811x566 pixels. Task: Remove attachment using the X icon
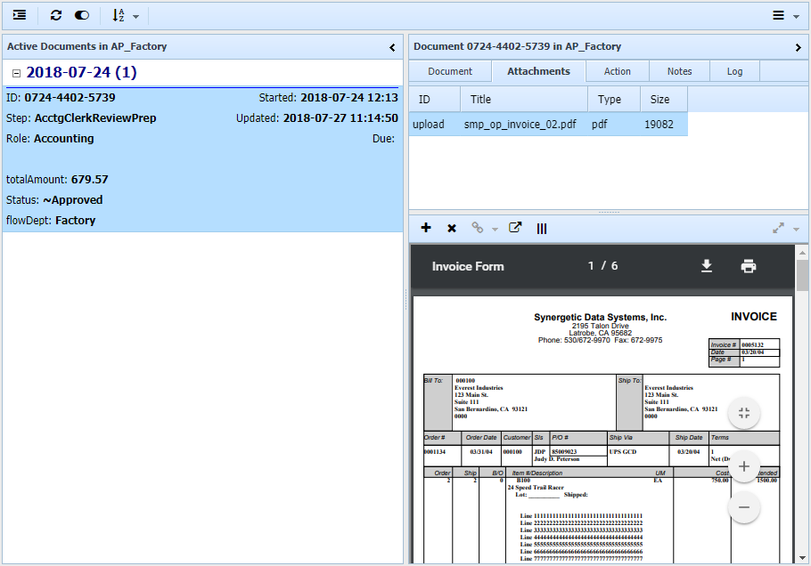(x=452, y=228)
